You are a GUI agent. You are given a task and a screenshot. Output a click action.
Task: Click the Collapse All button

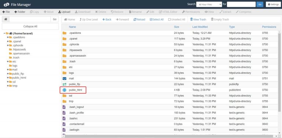(30, 26)
